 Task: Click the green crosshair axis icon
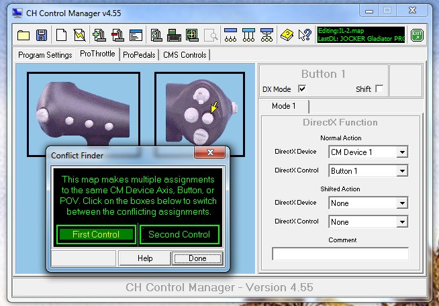pos(192,36)
